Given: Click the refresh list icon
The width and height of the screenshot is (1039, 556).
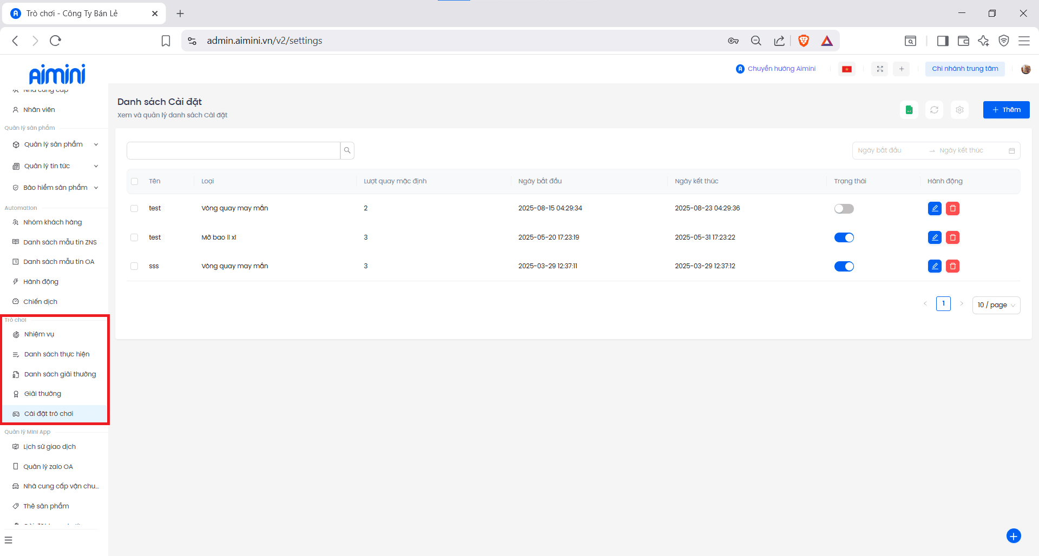Looking at the screenshot, I should point(934,110).
